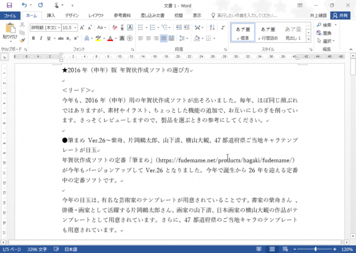Click account name 井上健語
This screenshot has height=253, width=356.
pyautogui.click(x=318, y=15)
